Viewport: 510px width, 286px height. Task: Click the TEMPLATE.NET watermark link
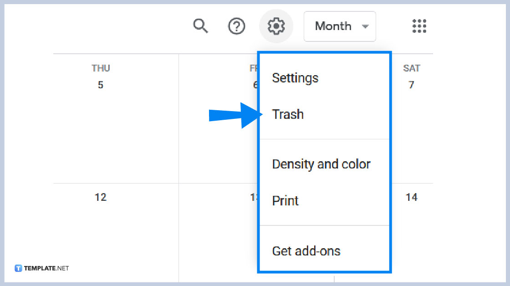pos(41,268)
